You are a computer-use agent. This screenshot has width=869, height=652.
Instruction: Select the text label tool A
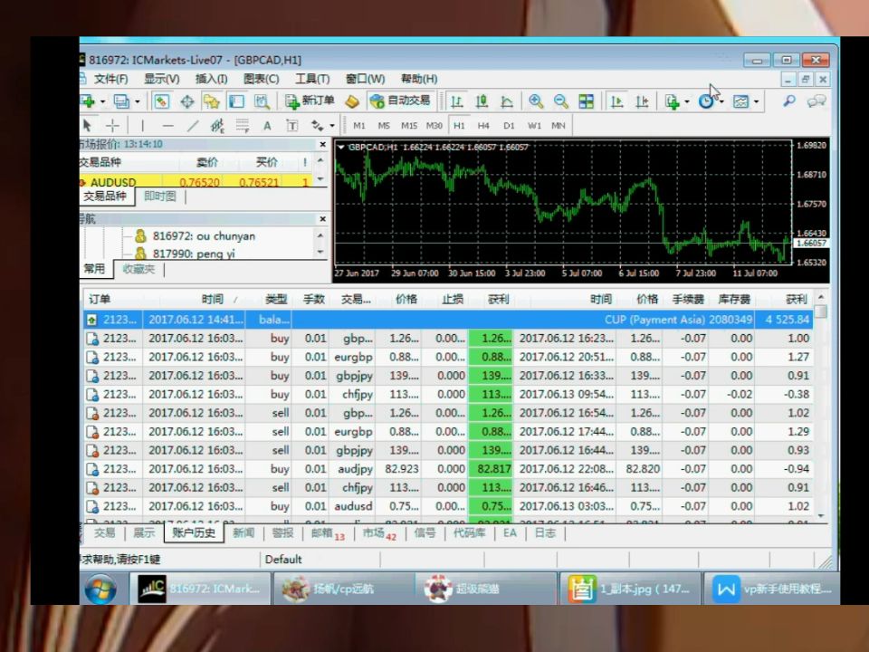click(x=267, y=126)
